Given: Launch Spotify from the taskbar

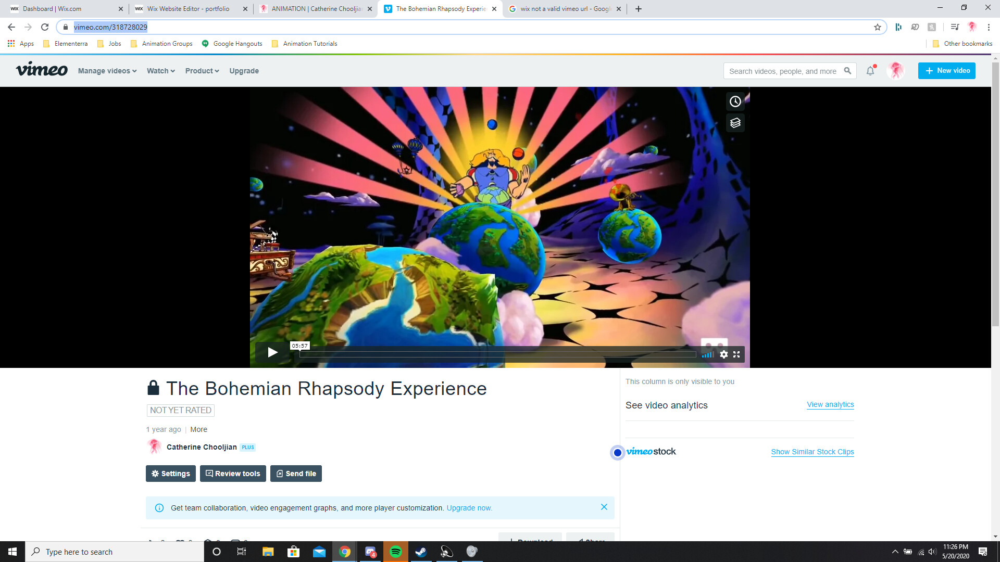Looking at the screenshot, I should (396, 552).
